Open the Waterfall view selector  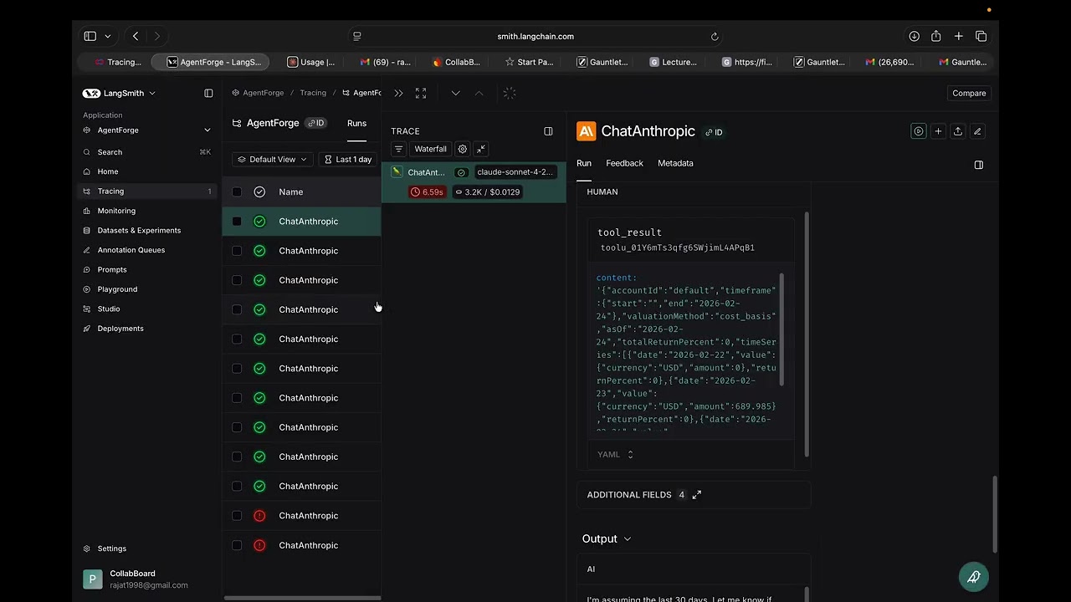point(430,149)
